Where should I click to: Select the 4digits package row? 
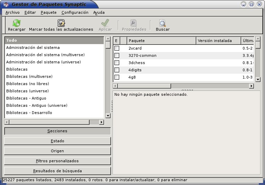183,70
